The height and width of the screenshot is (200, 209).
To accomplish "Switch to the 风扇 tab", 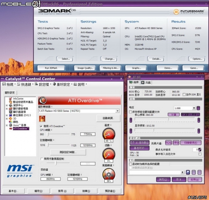I will [146, 82].
